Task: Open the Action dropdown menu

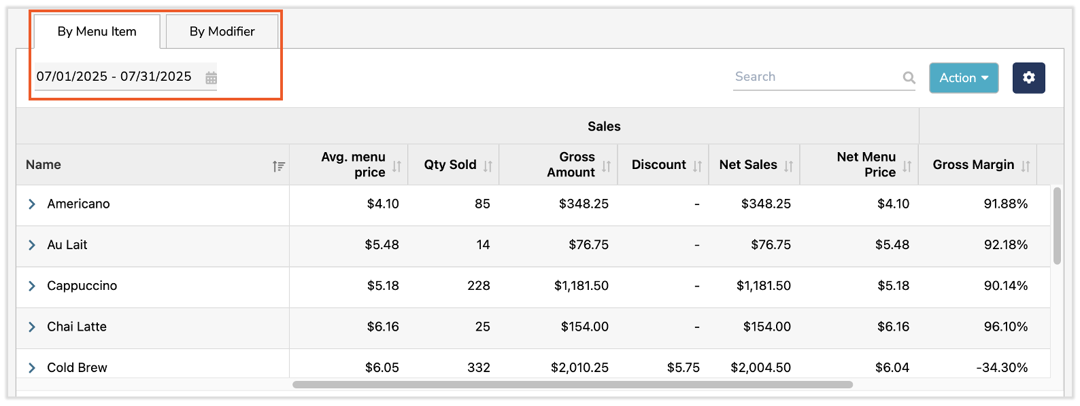Action: point(963,78)
